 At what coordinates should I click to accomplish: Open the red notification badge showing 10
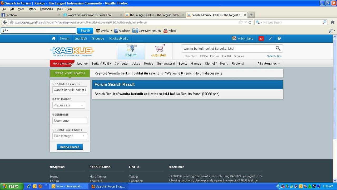[x=261, y=39]
